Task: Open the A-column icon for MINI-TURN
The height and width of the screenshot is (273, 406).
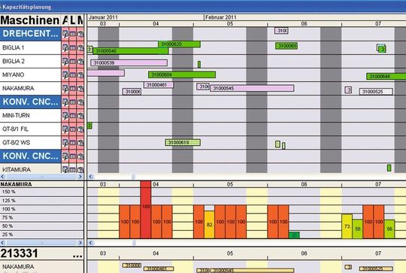Action: pos(65,116)
